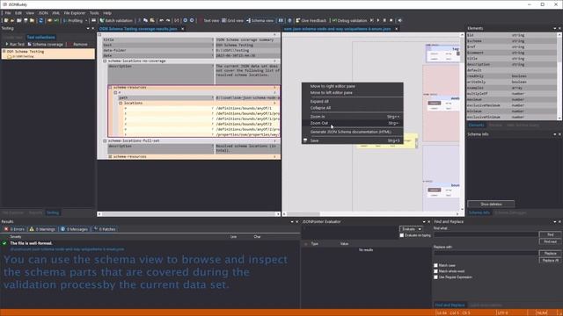563x316 pixels.
Task: Click the Testing bottom tab
Action: click(x=53, y=212)
